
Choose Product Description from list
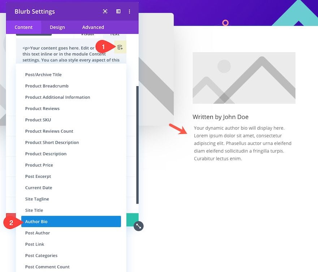(71, 154)
